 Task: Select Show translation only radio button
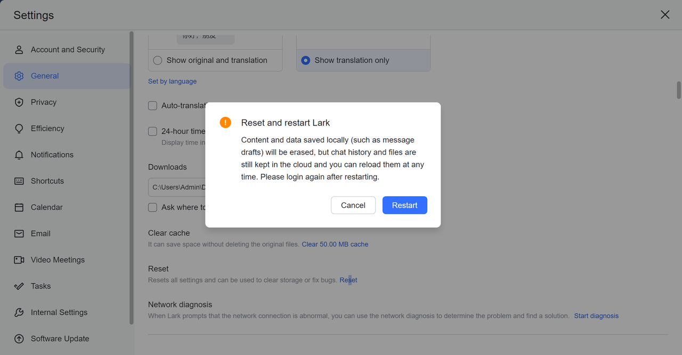point(305,61)
